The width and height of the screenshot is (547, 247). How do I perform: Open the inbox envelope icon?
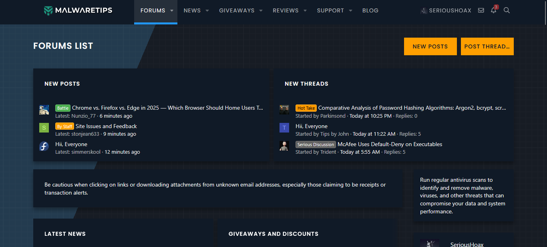(481, 10)
